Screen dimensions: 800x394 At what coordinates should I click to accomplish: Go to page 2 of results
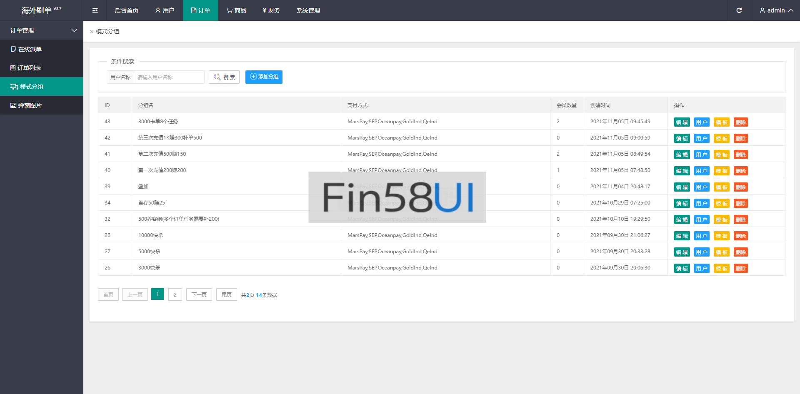pyautogui.click(x=175, y=294)
